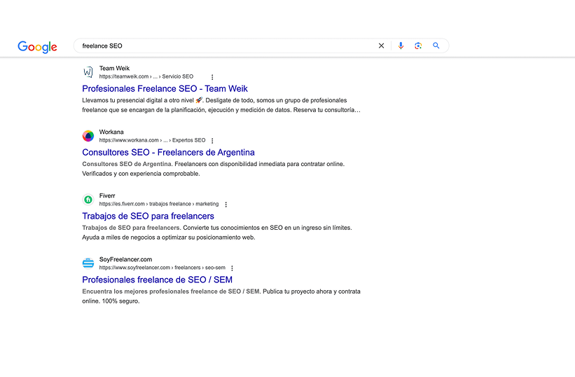Open Consultores SEO - Freelancers de Argentina

click(168, 153)
